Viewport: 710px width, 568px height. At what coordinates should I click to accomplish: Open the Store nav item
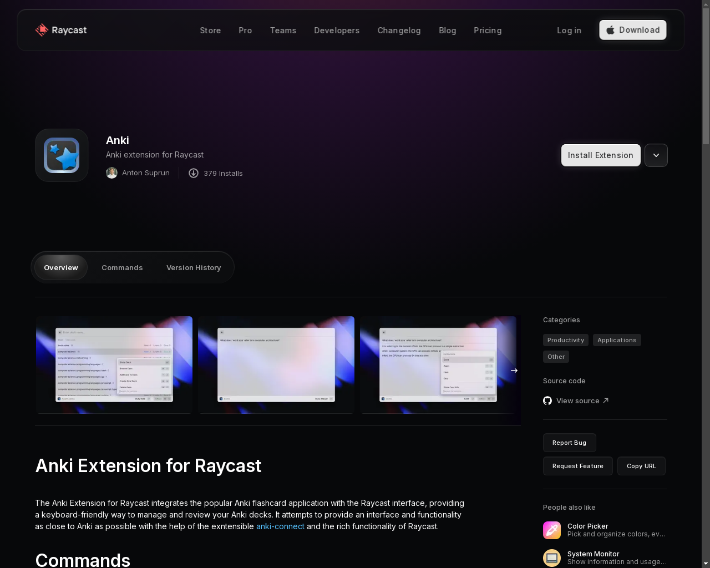(x=210, y=31)
